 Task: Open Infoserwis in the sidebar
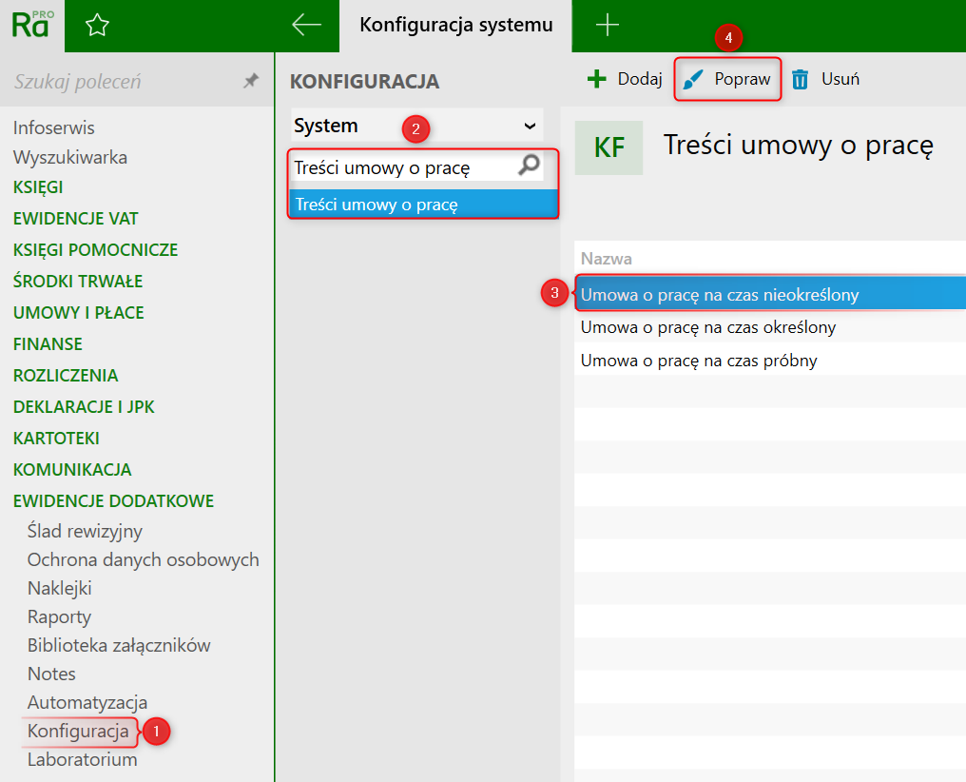click(x=53, y=127)
